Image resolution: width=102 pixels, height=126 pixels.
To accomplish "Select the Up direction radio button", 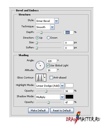I will coord(37,38).
